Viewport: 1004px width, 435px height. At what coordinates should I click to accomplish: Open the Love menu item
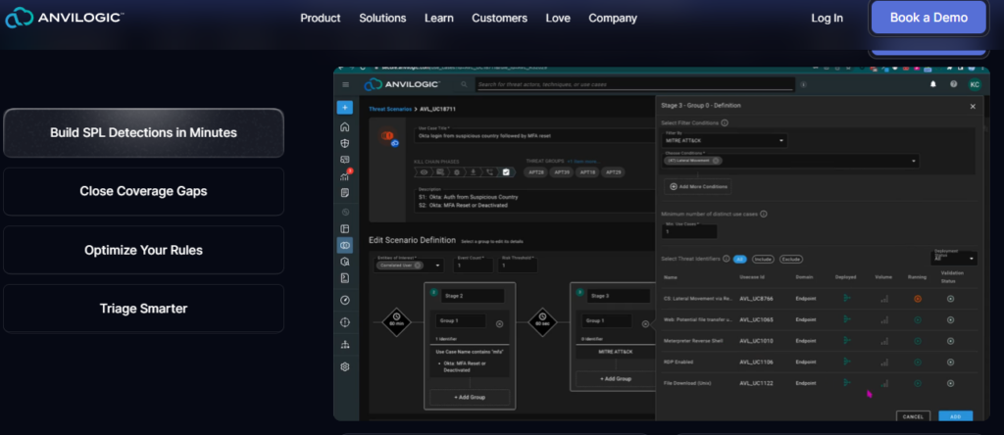pyautogui.click(x=558, y=18)
